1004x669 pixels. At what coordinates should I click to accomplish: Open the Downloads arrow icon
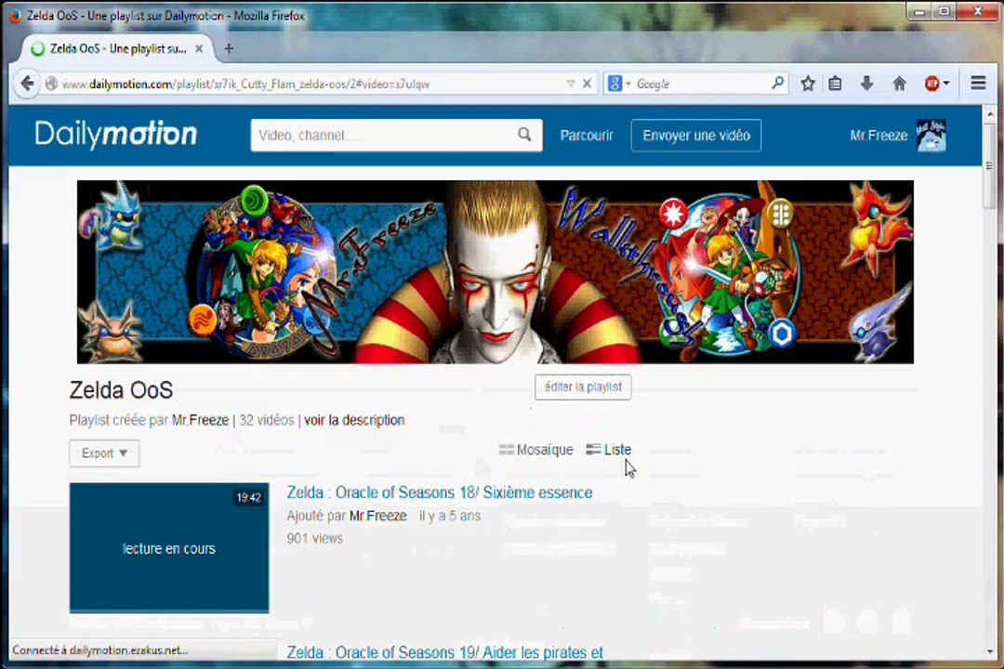point(866,84)
